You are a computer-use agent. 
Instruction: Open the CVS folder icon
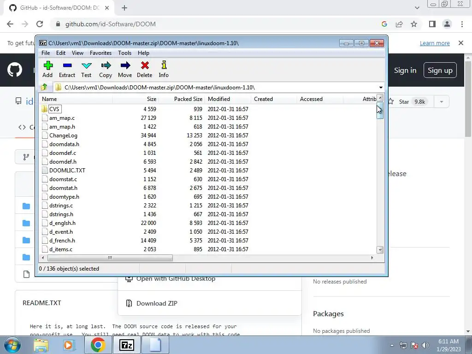pos(44,109)
